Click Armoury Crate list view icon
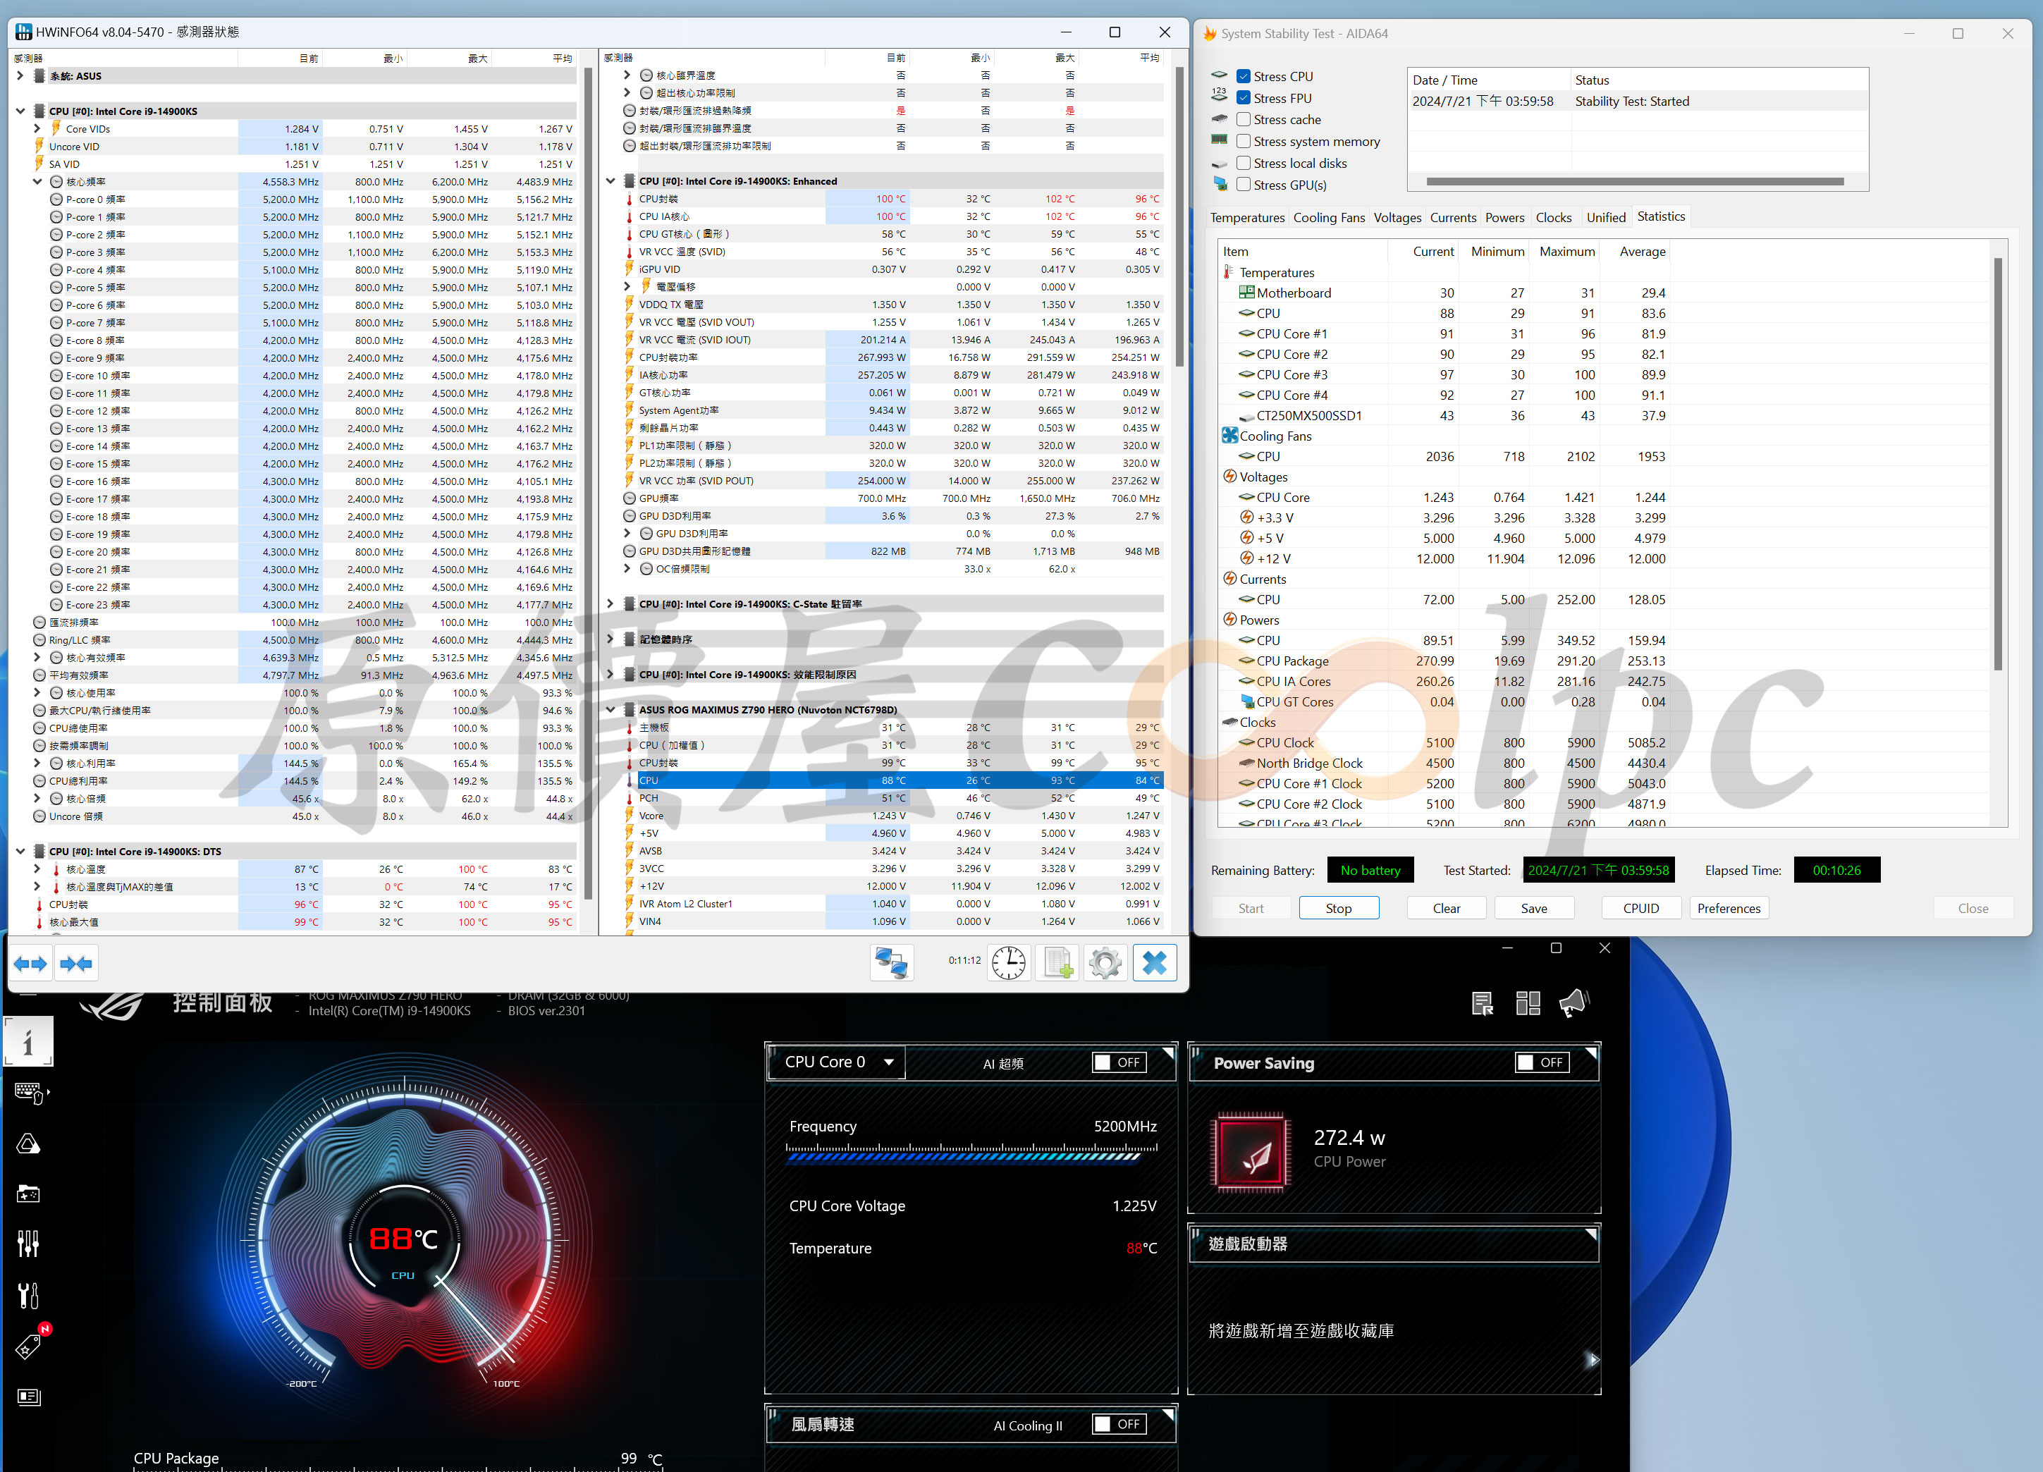The height and width of the screenshot is (1472, 2043). [1482, 1002]
